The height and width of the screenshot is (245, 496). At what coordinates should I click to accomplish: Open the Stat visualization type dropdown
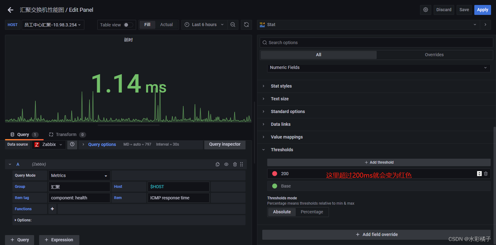[369, 25]
